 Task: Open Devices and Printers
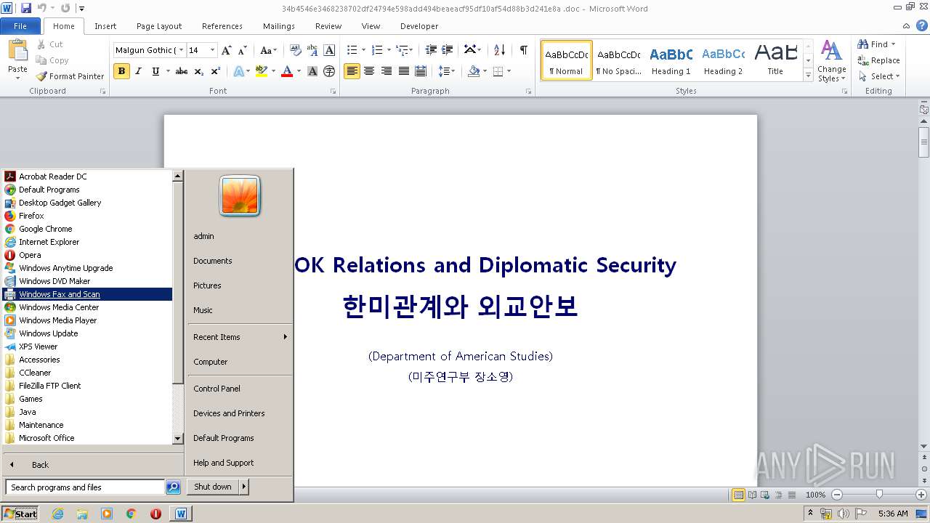229,413
